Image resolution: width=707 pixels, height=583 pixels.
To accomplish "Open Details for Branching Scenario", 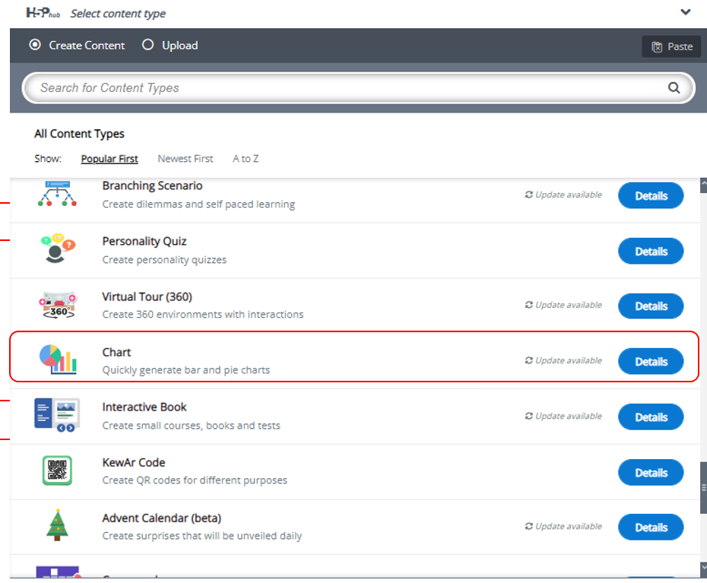I will pos(651,196).
